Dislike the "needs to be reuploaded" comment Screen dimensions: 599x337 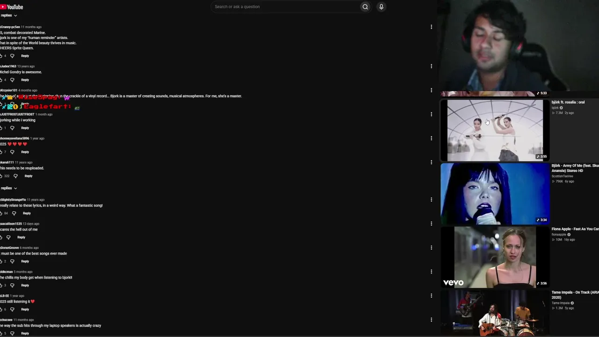coord(15,176)
